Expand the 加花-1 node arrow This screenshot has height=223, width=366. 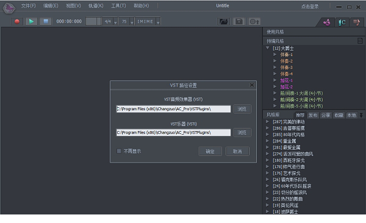click(274, 80)
